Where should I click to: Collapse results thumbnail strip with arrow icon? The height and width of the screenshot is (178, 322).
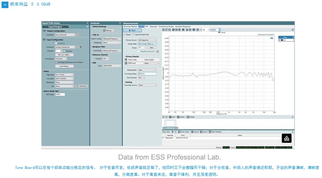(x=293, y=117)
